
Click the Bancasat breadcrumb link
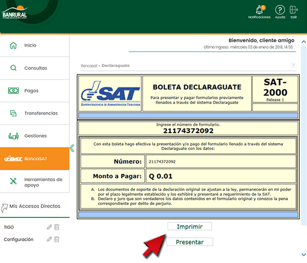click(x=89, y=66)
